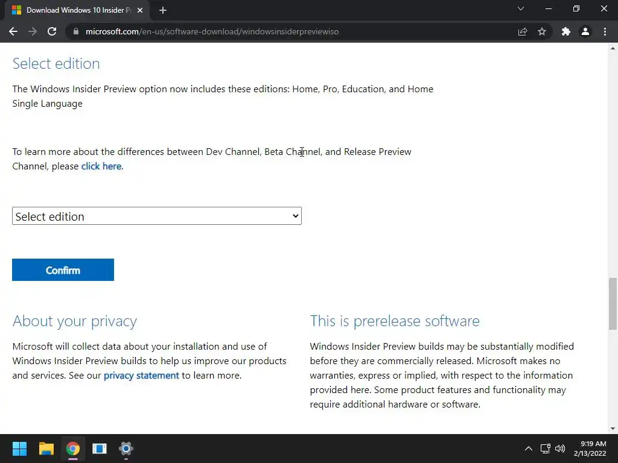Click Chrome icon in taskbar
The image size is (618, 463).
(x=73, y=449)
